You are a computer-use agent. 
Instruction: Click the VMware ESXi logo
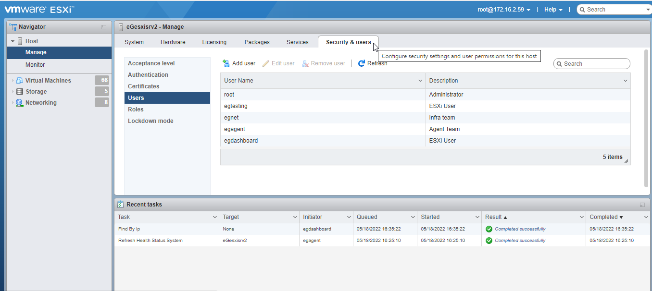(x=39, y=9)
